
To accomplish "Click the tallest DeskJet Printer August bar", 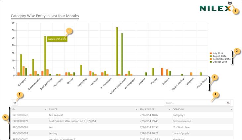I will pos(45,56).
